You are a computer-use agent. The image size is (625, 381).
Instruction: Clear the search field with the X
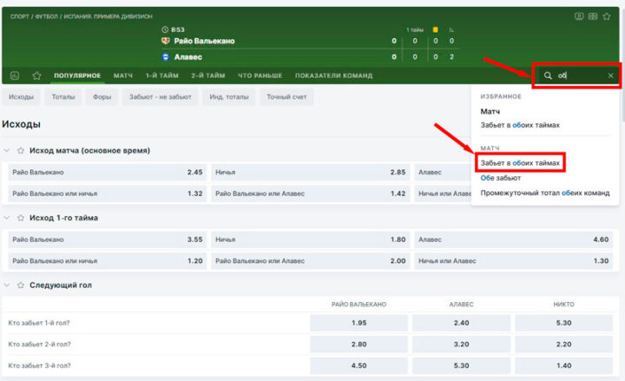coord(610,76)
